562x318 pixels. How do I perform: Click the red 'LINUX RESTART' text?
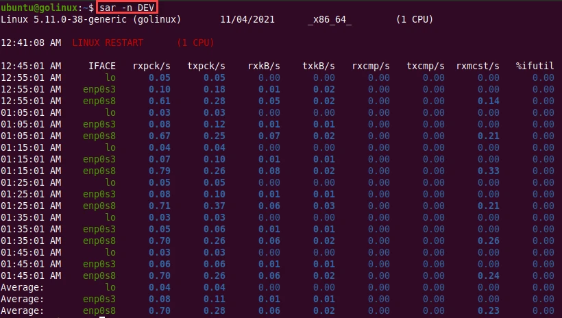tap(108, 42)
